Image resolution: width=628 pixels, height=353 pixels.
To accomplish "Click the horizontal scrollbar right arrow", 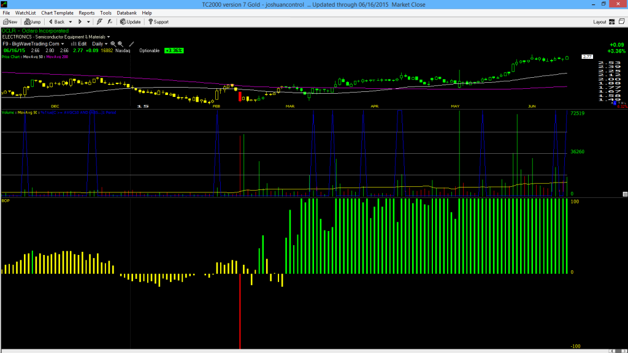I will coord(623,351).
